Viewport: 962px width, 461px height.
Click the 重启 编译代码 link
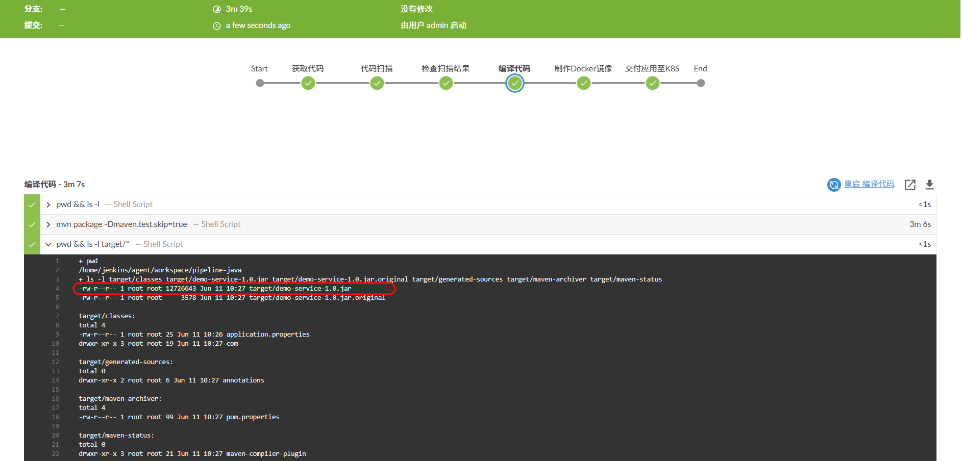[x=869, y=184]
